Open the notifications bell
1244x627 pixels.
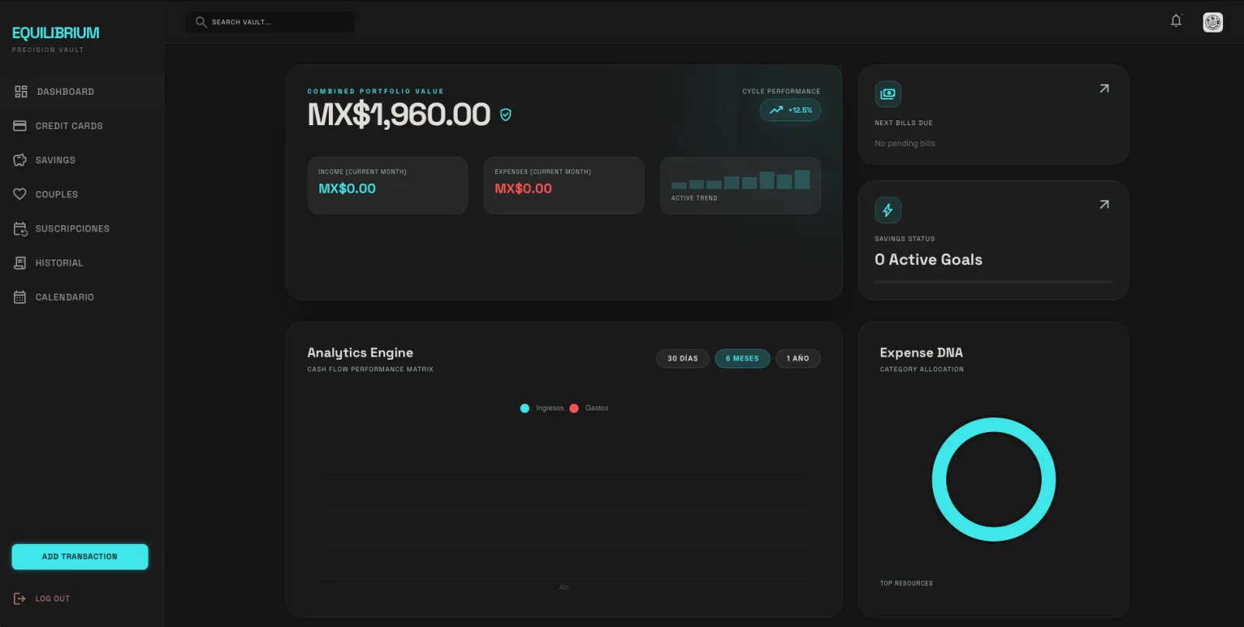point(1176,21)
